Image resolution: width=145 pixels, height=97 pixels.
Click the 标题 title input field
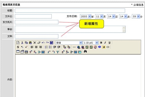pos(70,11)
